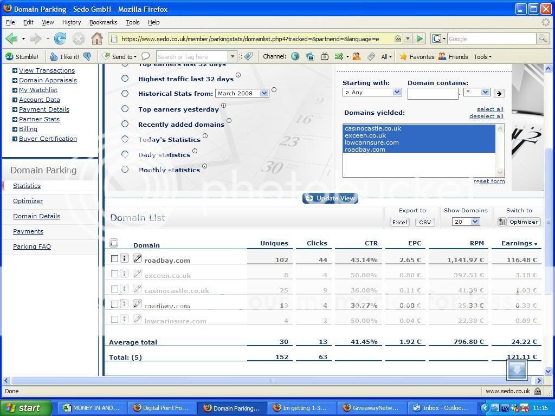Select the TV video channel icon
This screenshot has width=555, height=416.
point(324,56)
